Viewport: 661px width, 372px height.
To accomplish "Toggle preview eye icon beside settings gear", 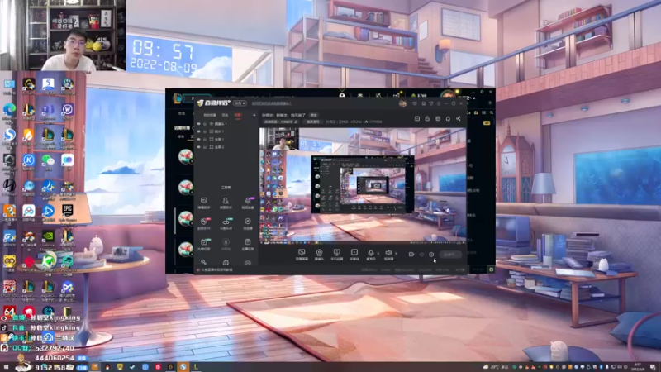I will [x=421, y=255].
